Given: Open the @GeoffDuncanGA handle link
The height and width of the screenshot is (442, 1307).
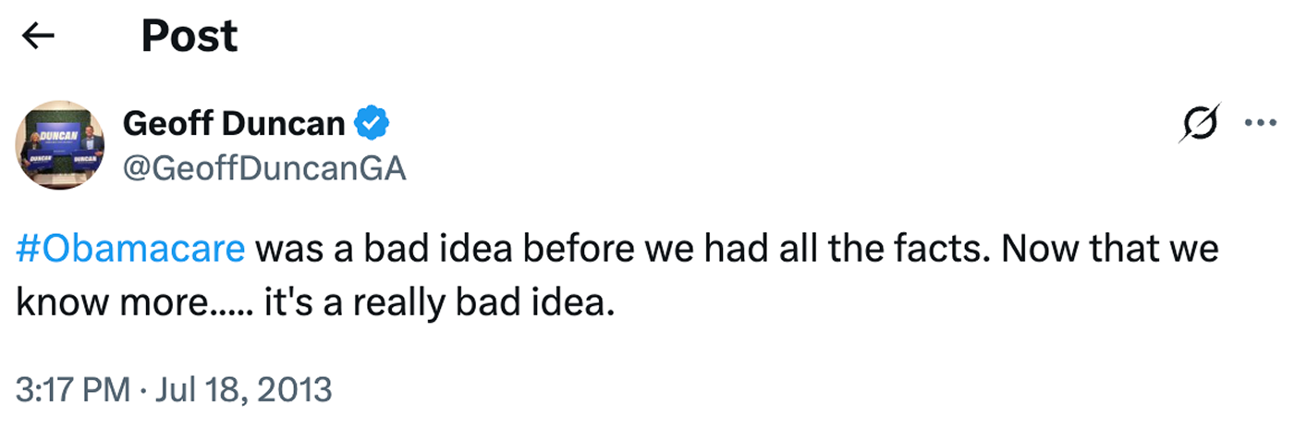Looking at the screenshot, I should click(x=263, y=169).
